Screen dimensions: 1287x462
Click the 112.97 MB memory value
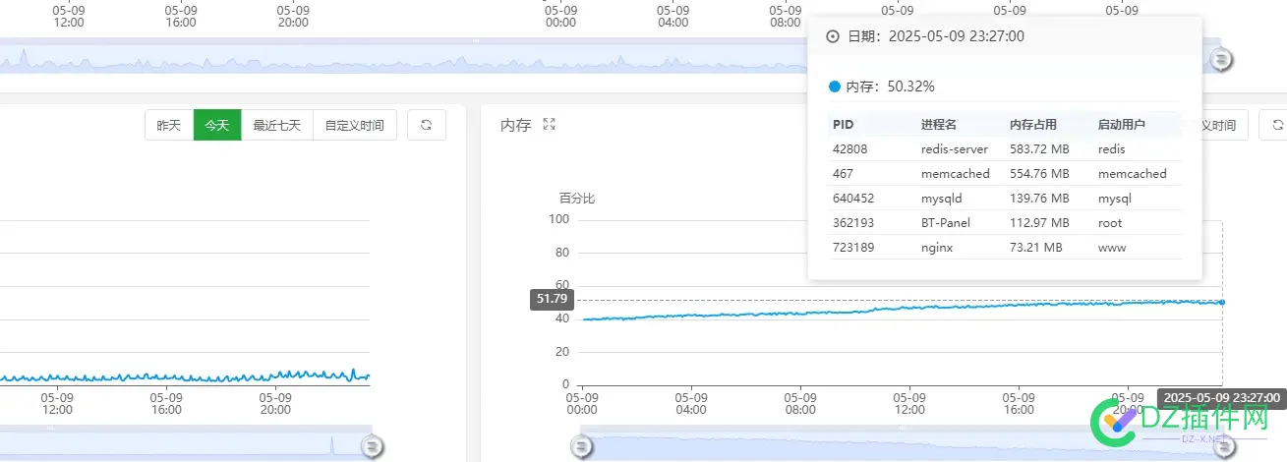click(x=1038, y=223)
